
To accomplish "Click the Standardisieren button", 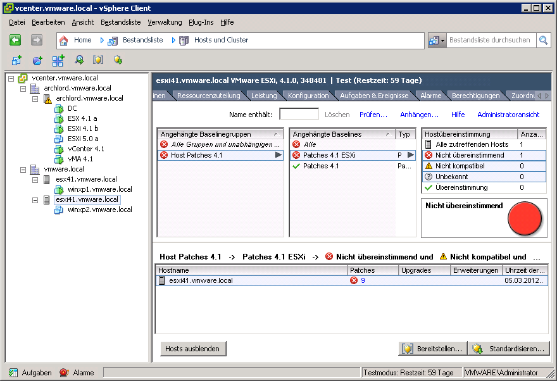I will pos(510,349).
